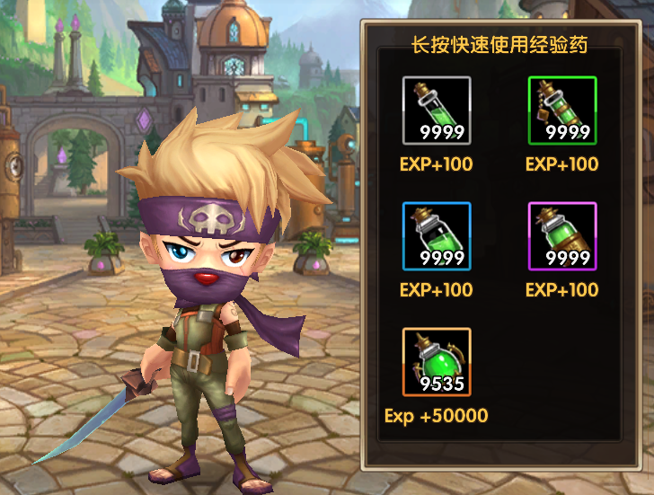Use the purple-framed EXP potion
The height and width of the screenshot is (495, 654).
[x=562, y=236]
